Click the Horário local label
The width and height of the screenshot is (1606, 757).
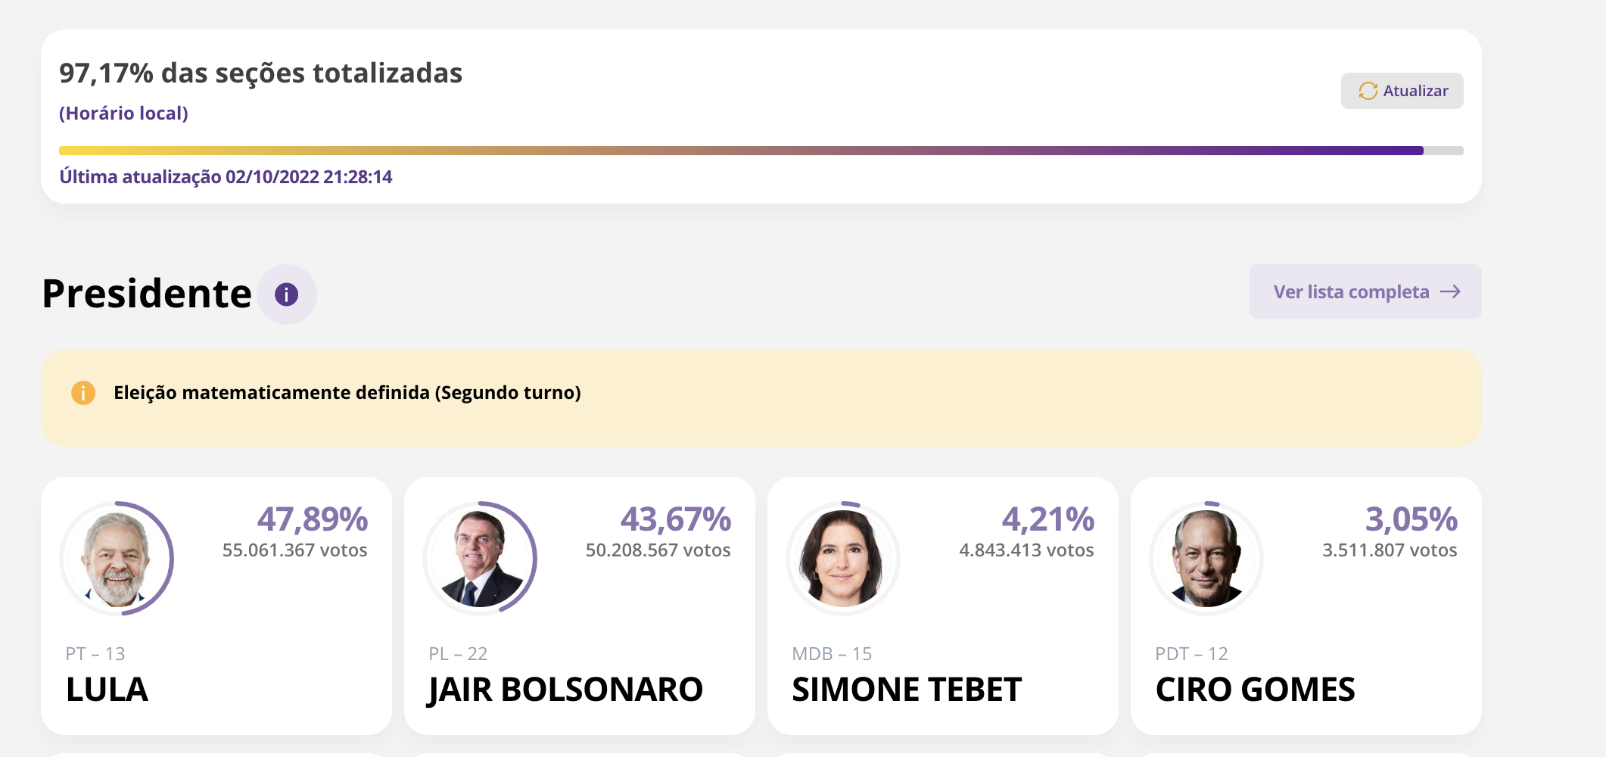(x=124, y=114)
